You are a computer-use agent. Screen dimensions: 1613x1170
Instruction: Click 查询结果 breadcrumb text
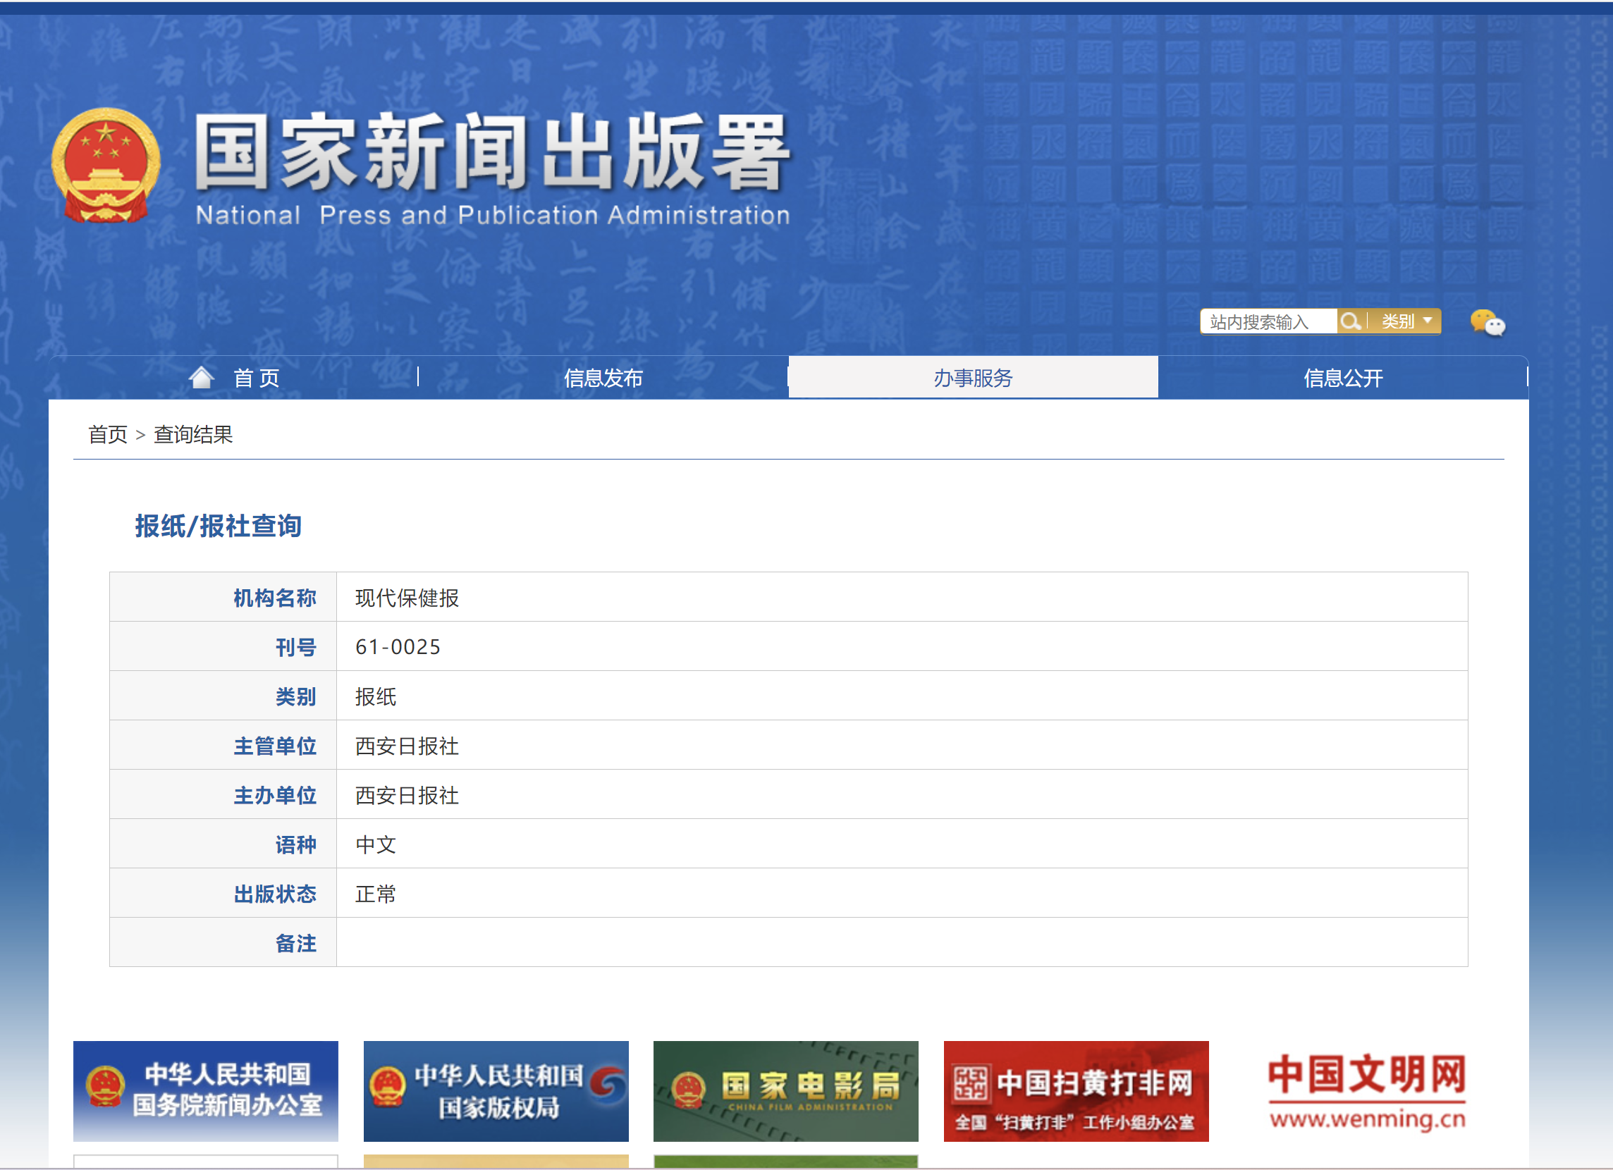[193, 435]
